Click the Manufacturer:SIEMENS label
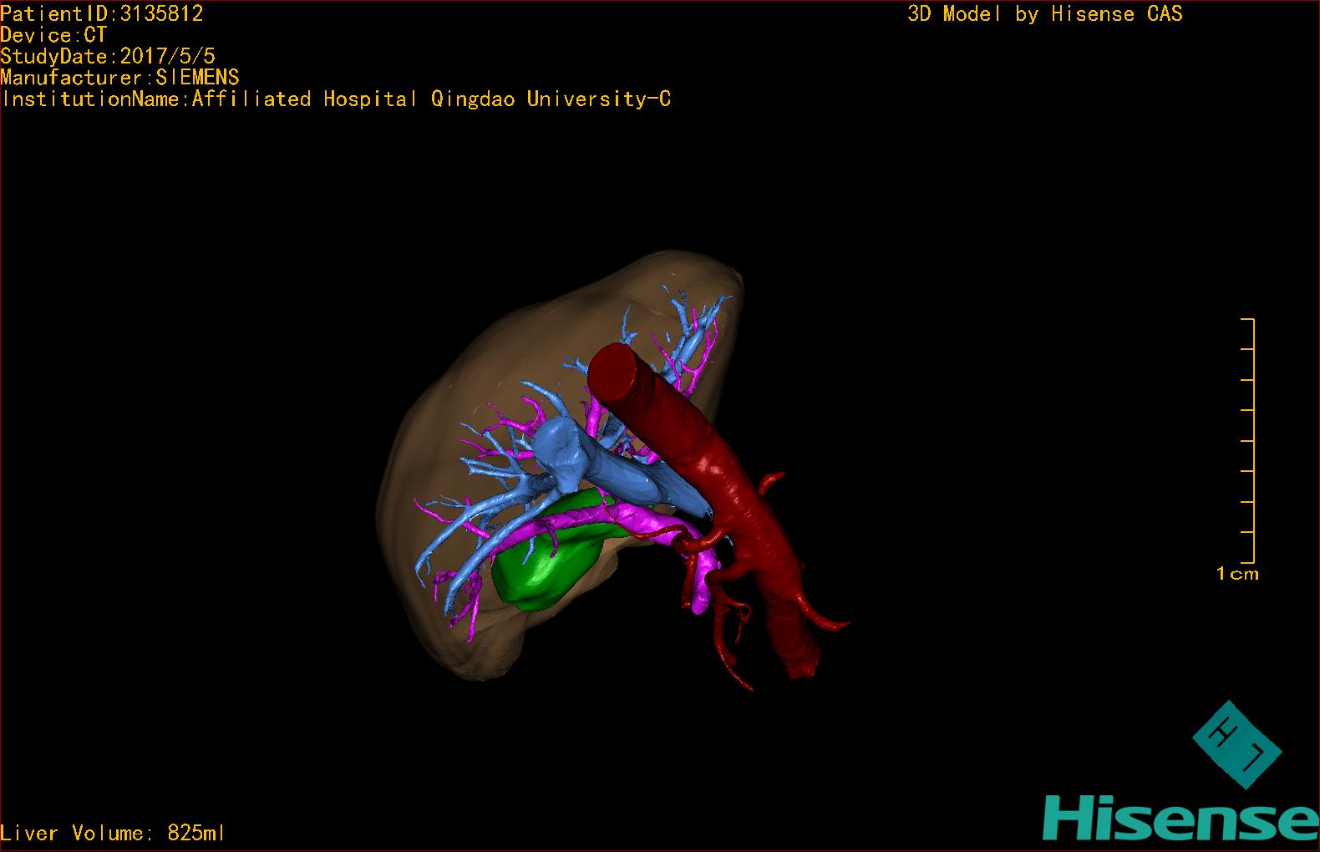The width and height of the screenshot is (1320, 852). (120, 78)
